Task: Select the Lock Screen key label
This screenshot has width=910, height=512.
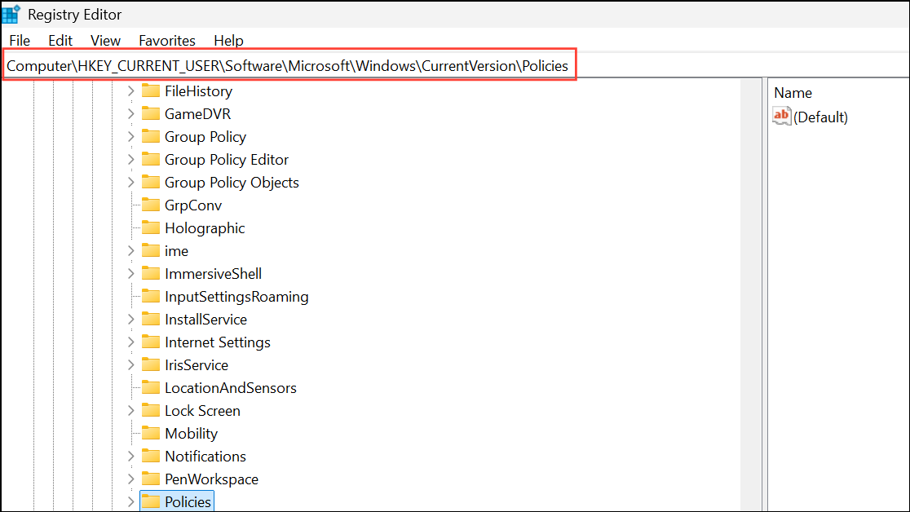Action: [x=202, y=410]
